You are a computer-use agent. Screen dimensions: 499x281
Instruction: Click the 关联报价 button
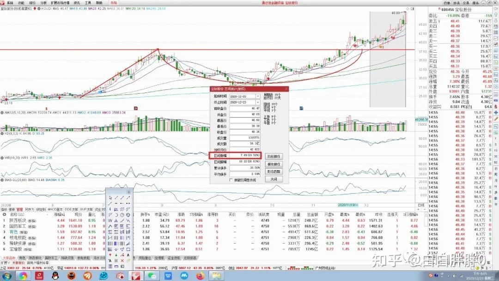tap(18, 263)
